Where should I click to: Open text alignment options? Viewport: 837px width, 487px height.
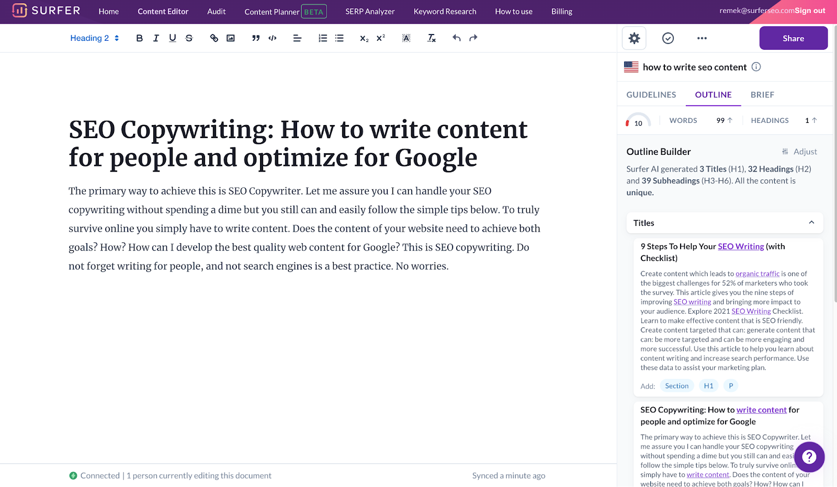point(297,38)
